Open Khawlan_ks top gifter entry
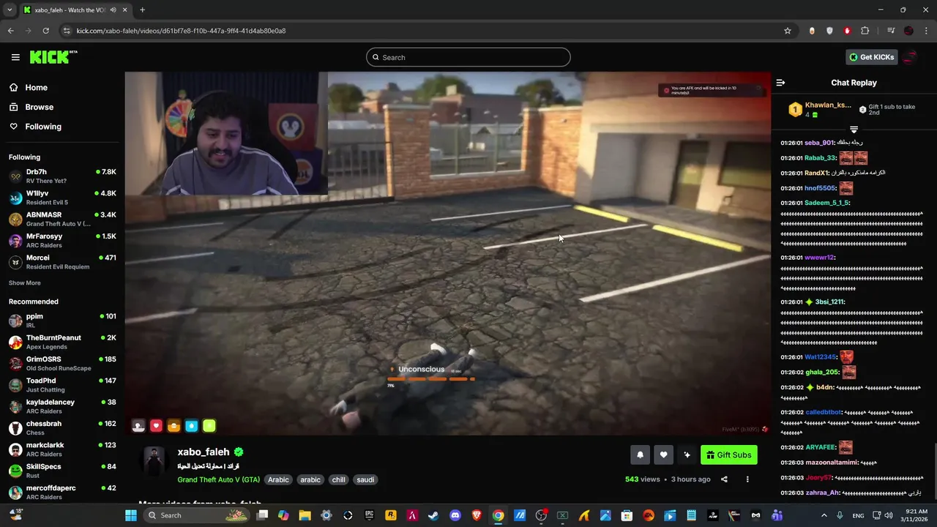The width and height of the screenshot is (937, 527). tap(821, 110)
